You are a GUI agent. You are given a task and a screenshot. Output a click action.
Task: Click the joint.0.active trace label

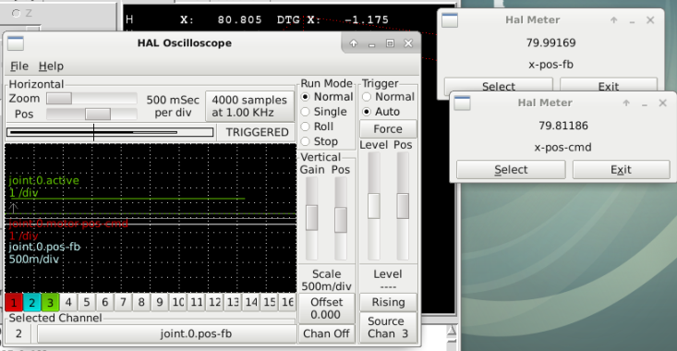(x=43, y=180)
